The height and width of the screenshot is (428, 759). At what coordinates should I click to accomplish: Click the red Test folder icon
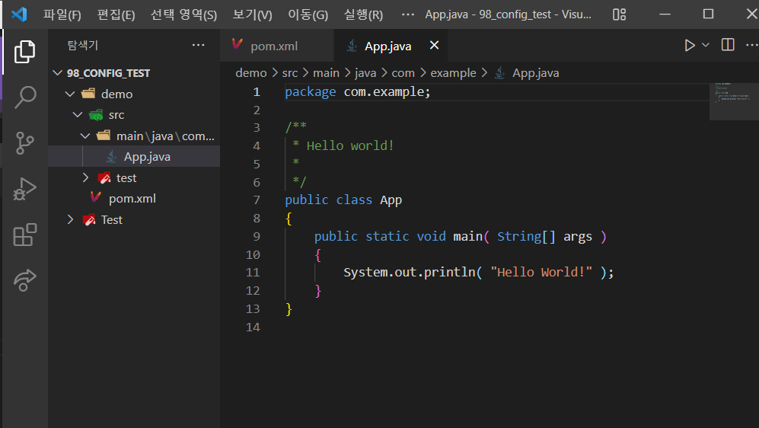click(89, 220)
